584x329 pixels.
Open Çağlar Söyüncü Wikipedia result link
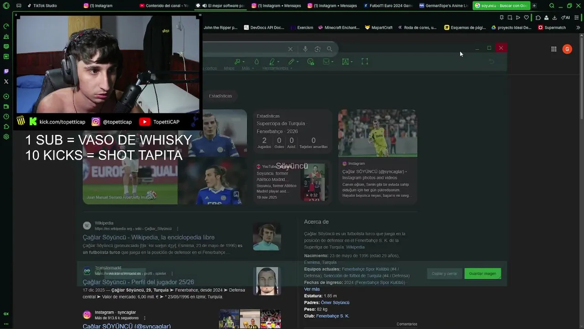tap(148, 237)
